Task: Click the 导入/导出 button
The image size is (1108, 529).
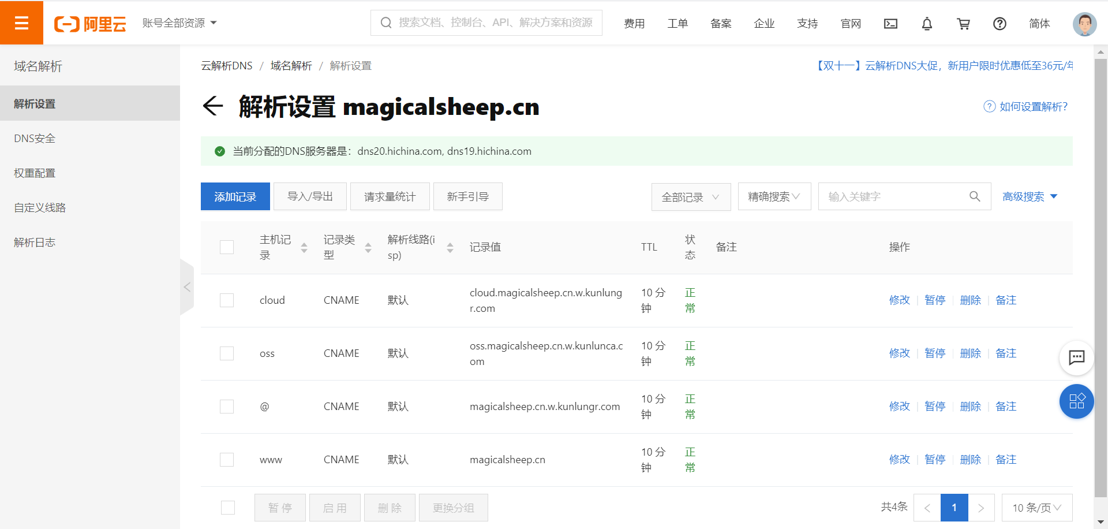Action: 310,196
